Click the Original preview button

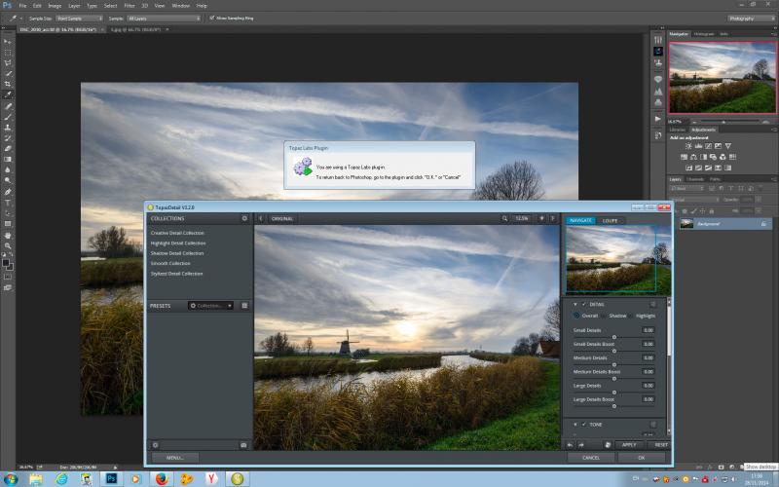[282, 218]
